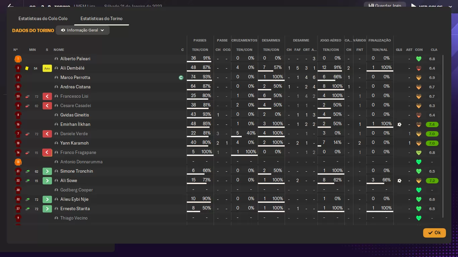
Task: Click Marco Perrotta's 74 passes value
Action: 193,77
